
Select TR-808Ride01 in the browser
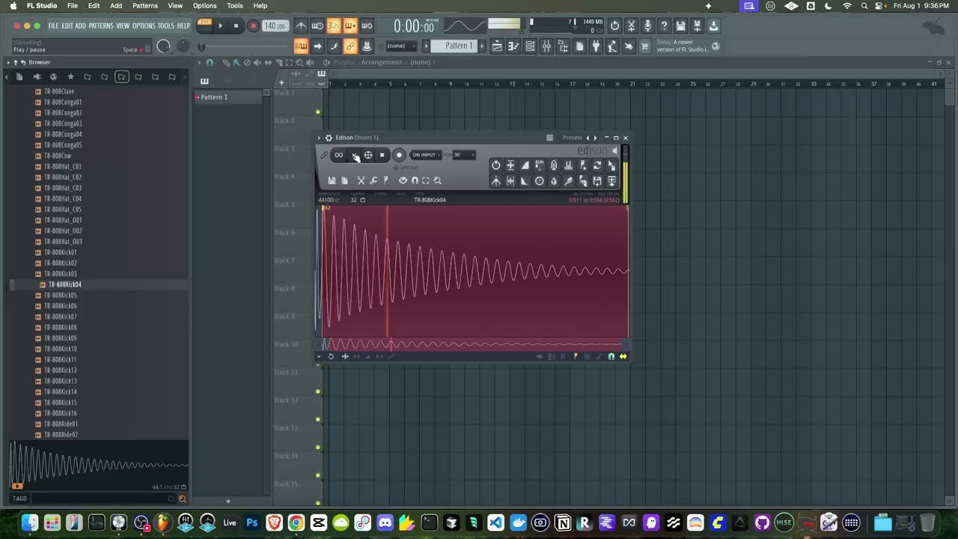[61, 424]
